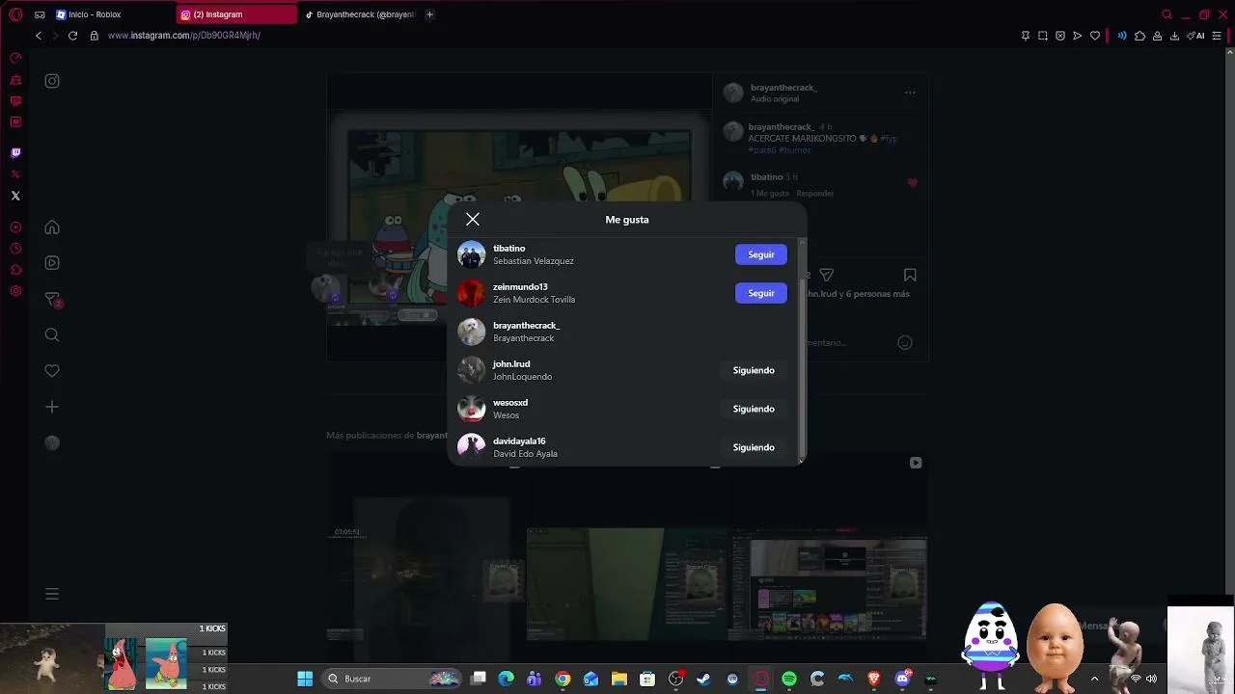Click the address bar URL
Viewport: 1235px width, 694px height.
(x=184, y=36)
